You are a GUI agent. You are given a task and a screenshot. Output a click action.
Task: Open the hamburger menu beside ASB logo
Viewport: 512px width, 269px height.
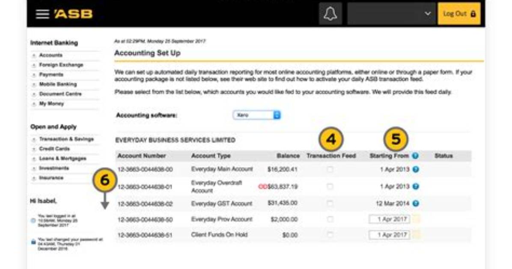point(42,14)
